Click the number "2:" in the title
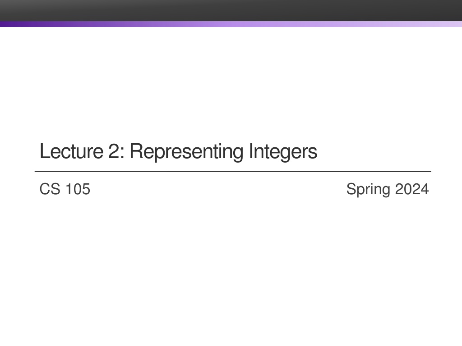 point(116,152)
